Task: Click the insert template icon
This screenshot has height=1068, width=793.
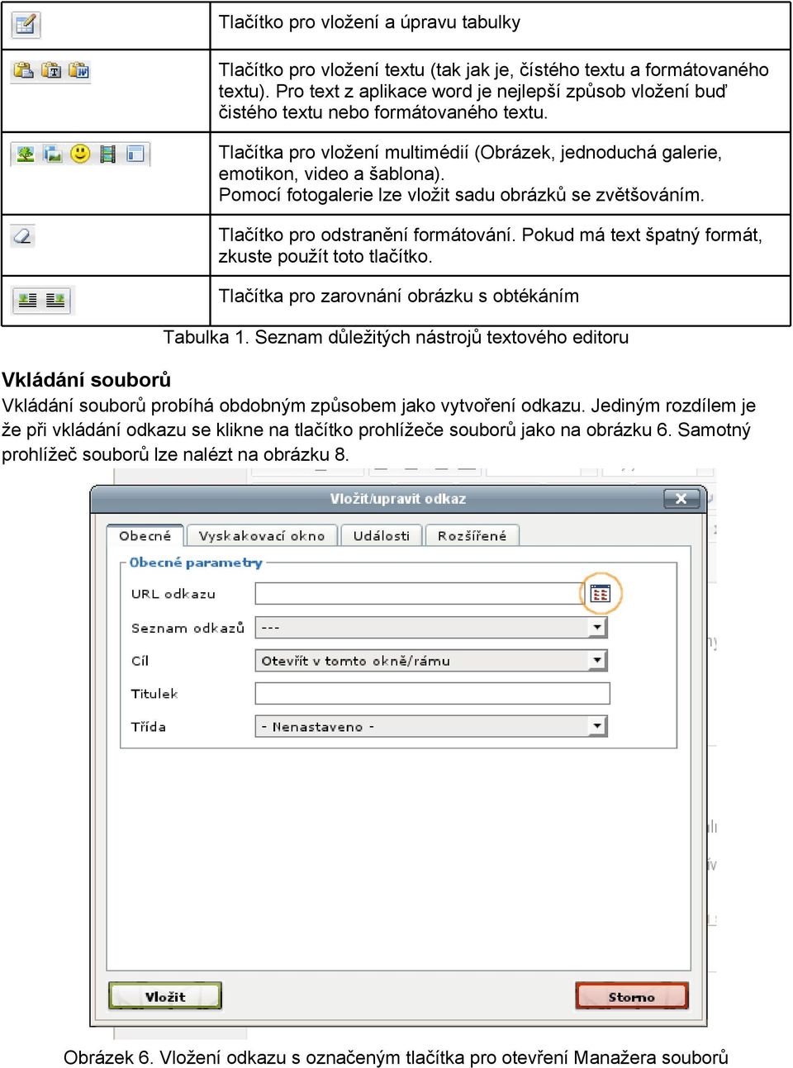Action: pos(135,154)
